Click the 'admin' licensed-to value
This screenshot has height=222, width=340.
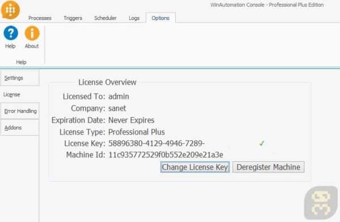point(118,97)
